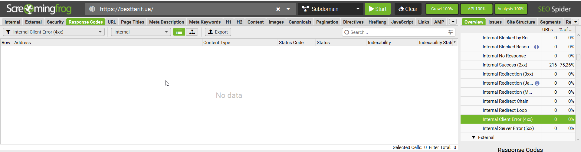Viewport: 581px width, 152px height.
Task: Switch to the H1 tab
Action: (x=228, y=22)
